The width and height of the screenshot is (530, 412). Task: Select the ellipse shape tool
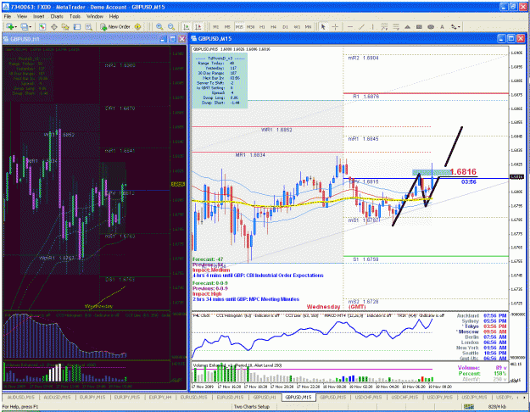tap(431, 26)
